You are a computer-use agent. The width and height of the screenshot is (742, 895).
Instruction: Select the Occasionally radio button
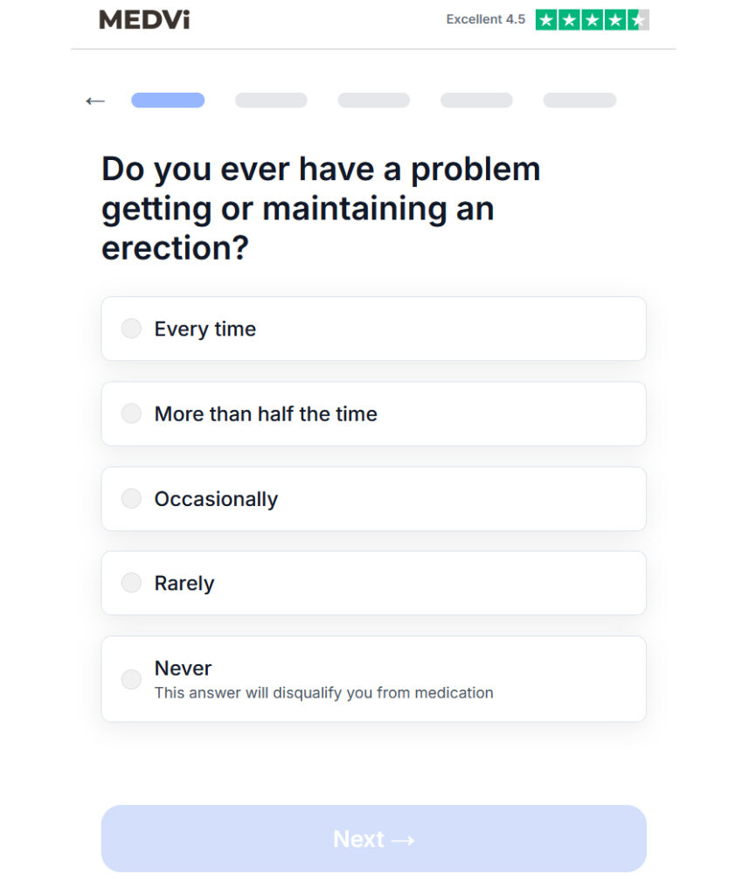point(131,498)
